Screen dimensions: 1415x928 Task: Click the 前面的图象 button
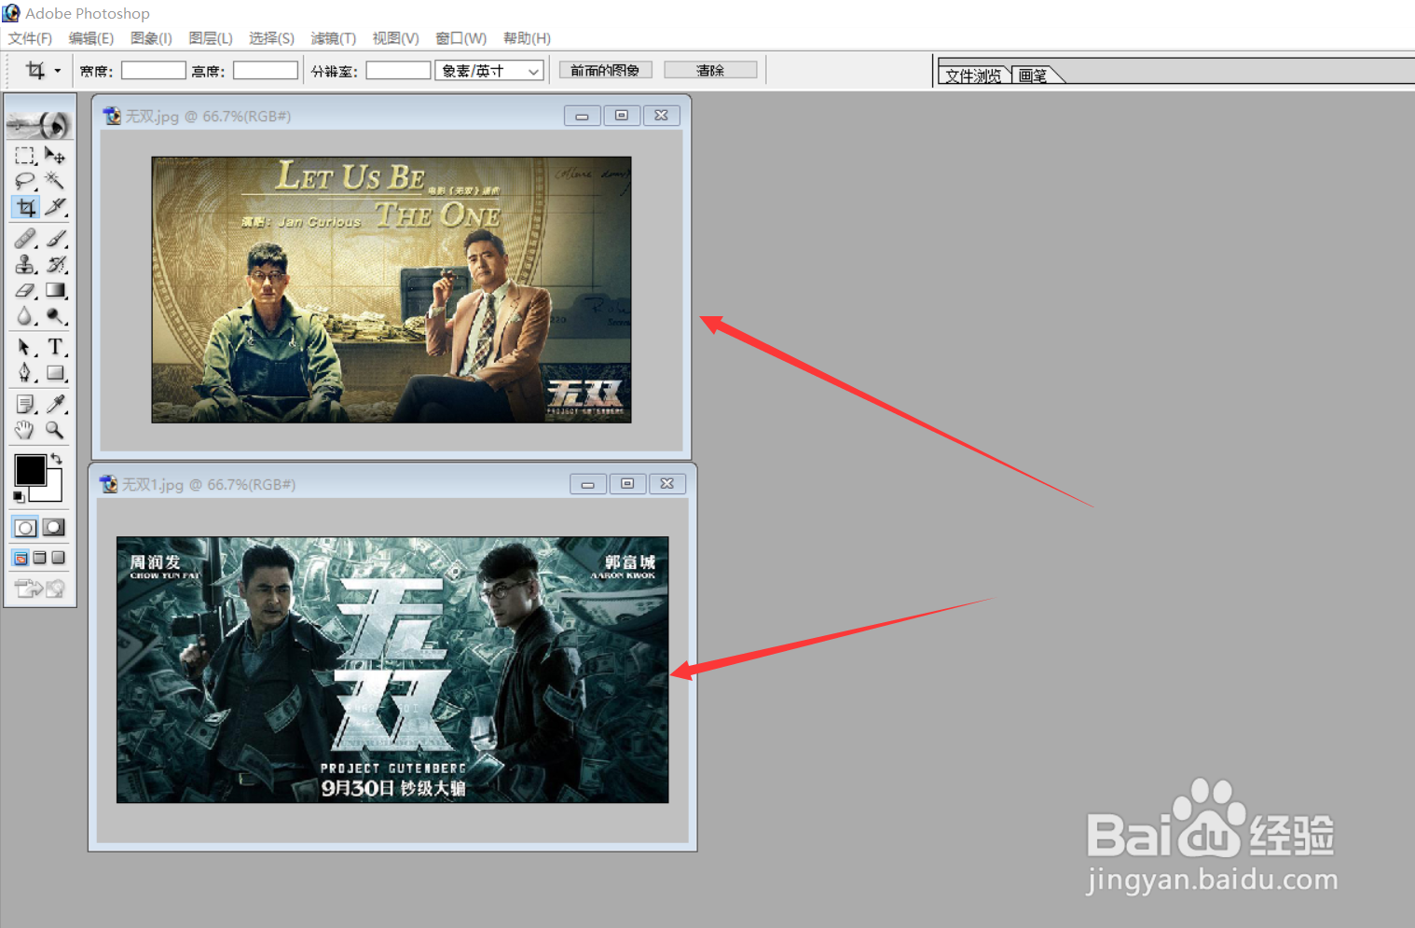[605, 70]
